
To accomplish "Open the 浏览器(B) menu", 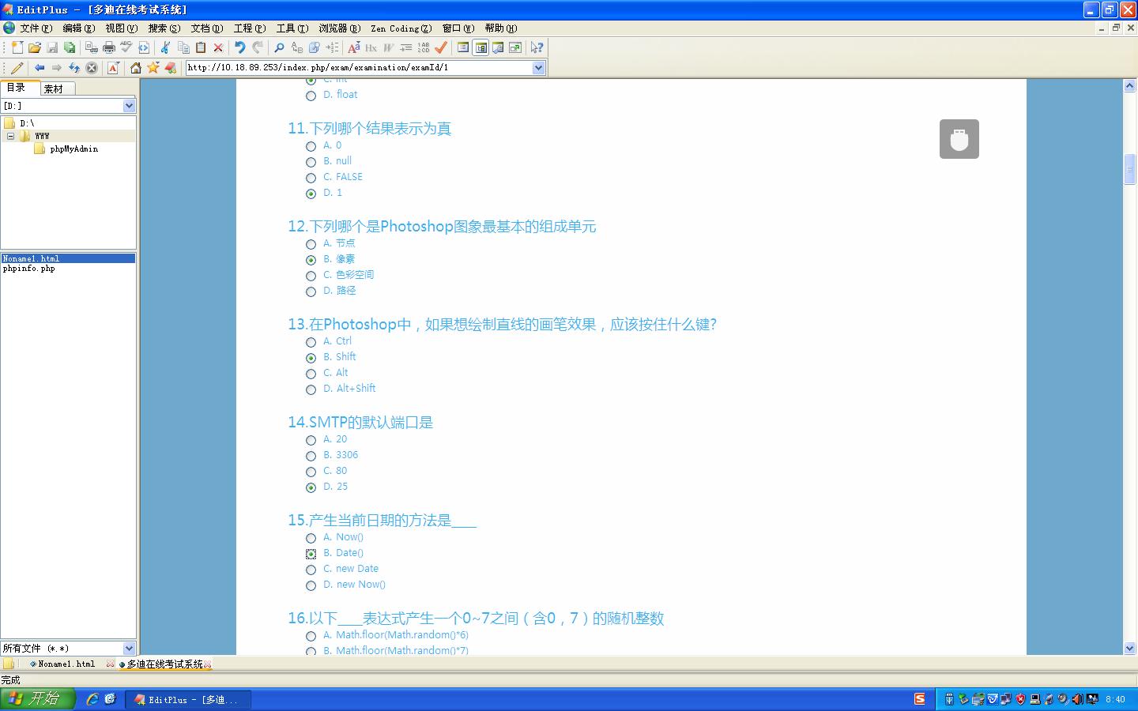I will click(x=340, y=28).
